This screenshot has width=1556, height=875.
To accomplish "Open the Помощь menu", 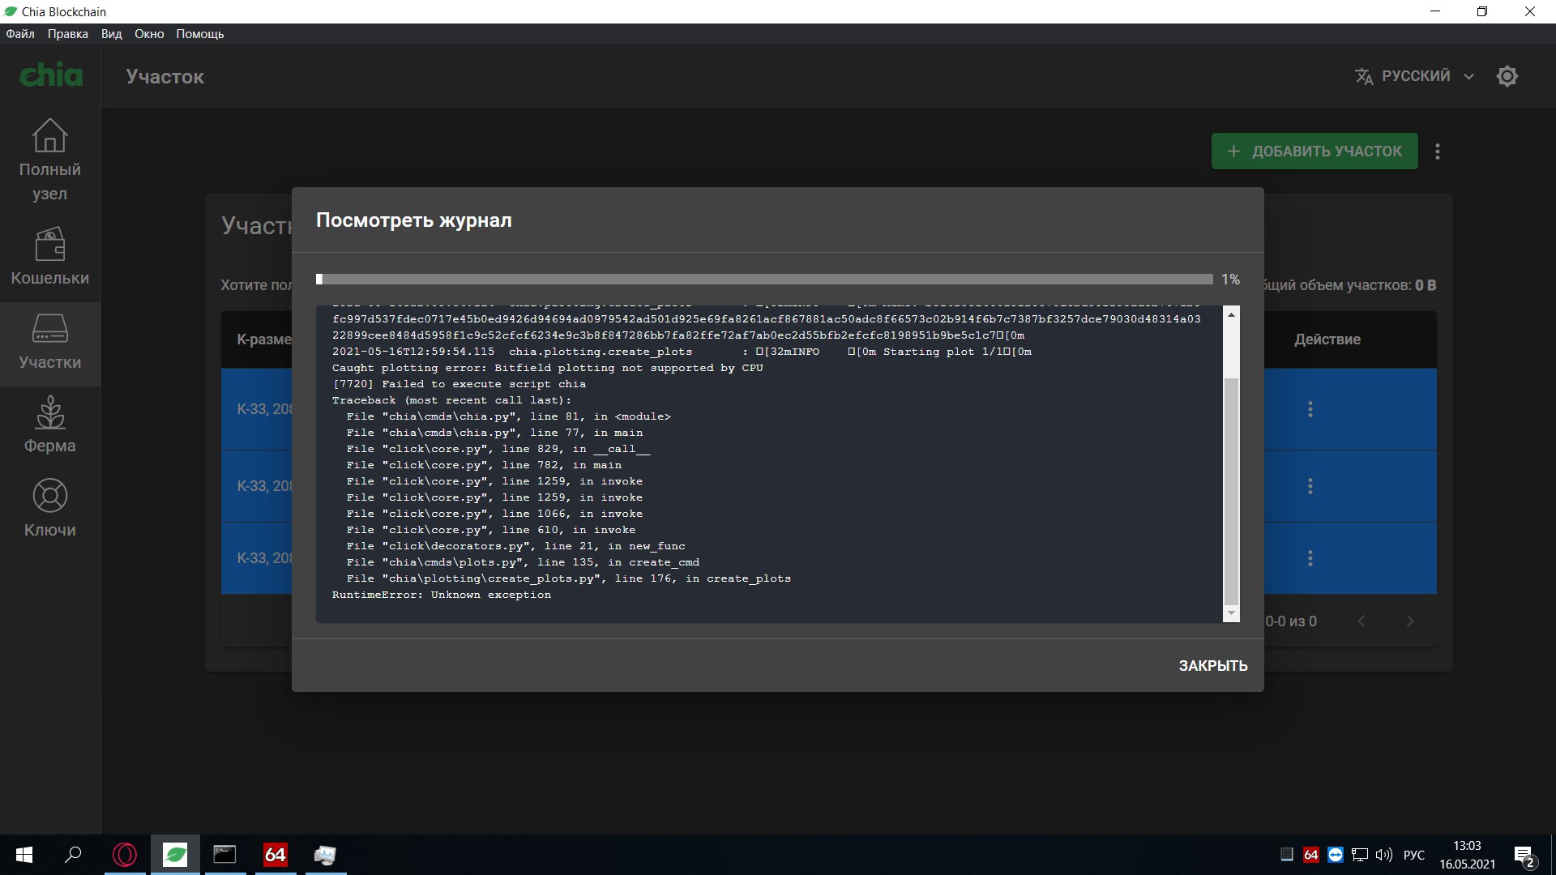I will coord(199,34).
